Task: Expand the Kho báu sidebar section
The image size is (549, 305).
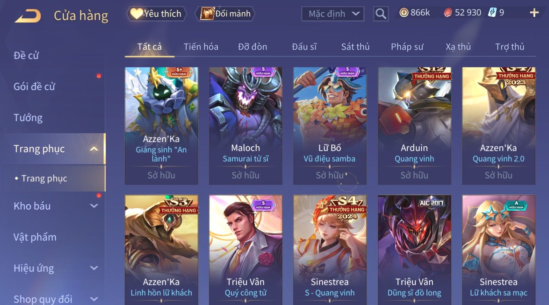Action: click(x=94, y=206)
